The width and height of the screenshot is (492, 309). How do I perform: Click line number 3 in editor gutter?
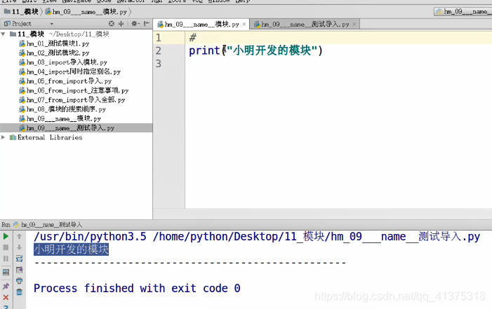coord(159,64)
